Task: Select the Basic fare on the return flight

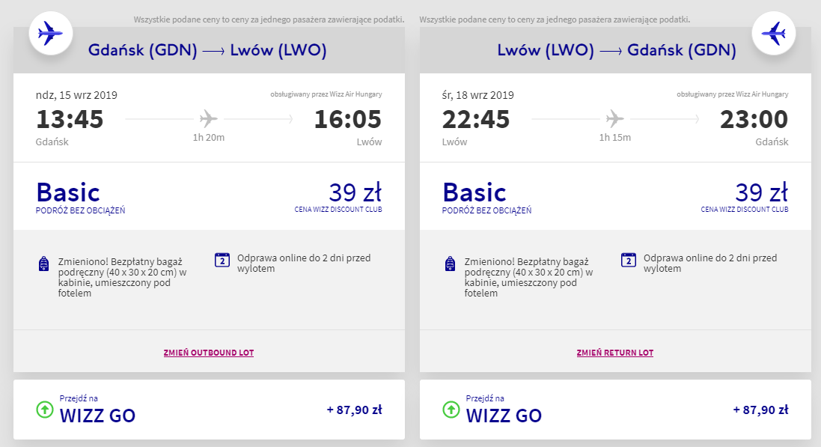Action: (x=474, y=192)
